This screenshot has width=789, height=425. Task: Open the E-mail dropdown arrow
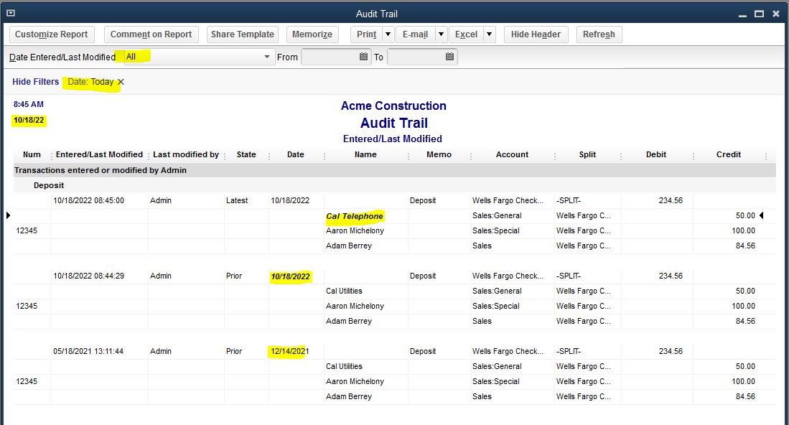coord(440,34)
